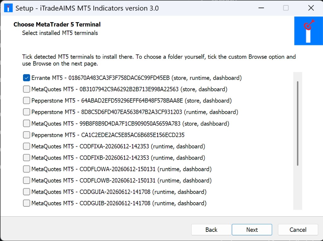
Task: Tick MetaQuotes CODFIXB-20260612 checkbox
Action: pos(26,158)
